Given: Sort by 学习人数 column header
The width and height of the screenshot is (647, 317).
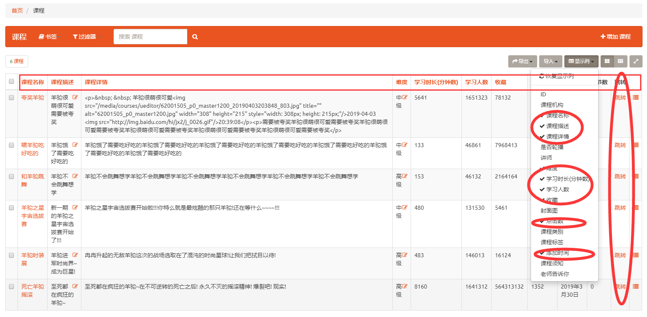Looking at the screenshot, I should click(477, 82).
